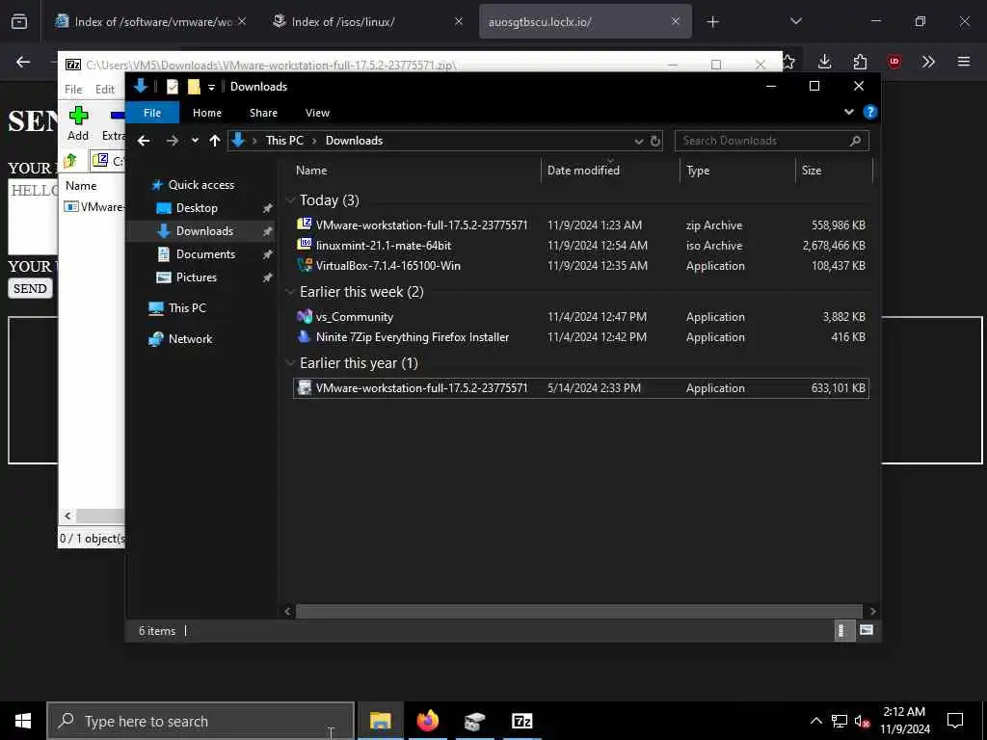Switch to the Index of /software/vmware tab
This screenshot has width=987, height=740.
pyautogui.click(x=151, y=21)
